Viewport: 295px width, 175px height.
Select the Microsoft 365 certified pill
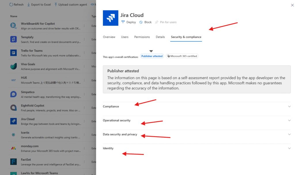click(x=182, y=56)
